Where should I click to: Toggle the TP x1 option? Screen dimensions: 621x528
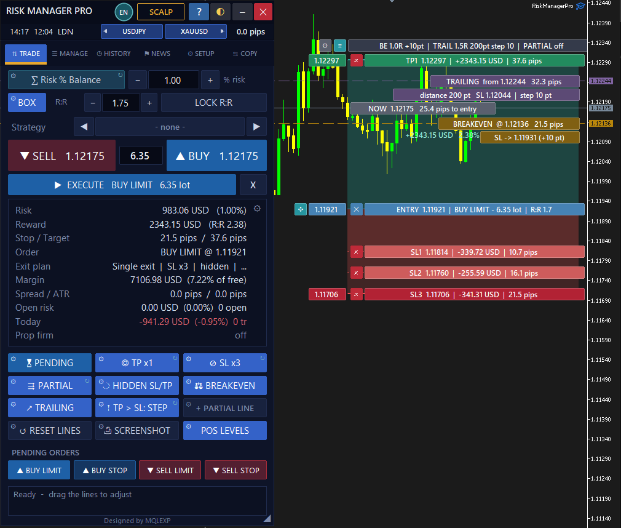tap(137, 362)
